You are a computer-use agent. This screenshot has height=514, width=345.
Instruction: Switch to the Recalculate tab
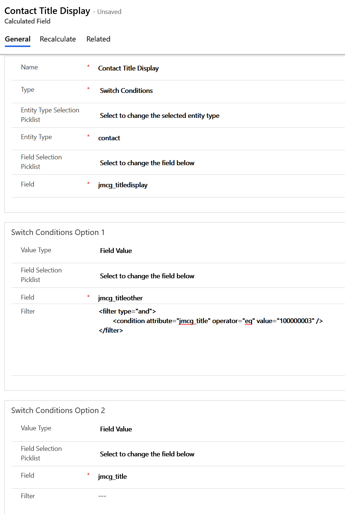point(58,39)
